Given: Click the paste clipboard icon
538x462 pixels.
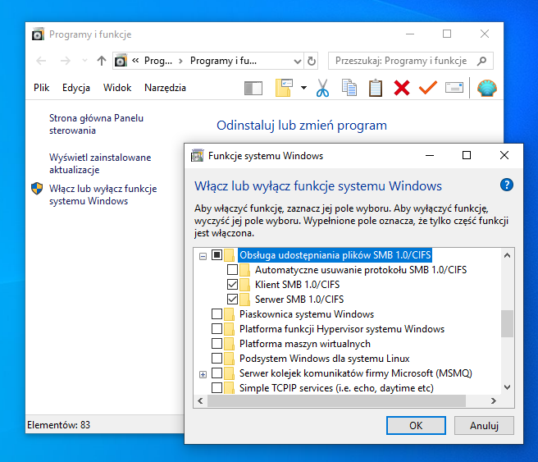Looking at the screenshot, I should [376, 88].
